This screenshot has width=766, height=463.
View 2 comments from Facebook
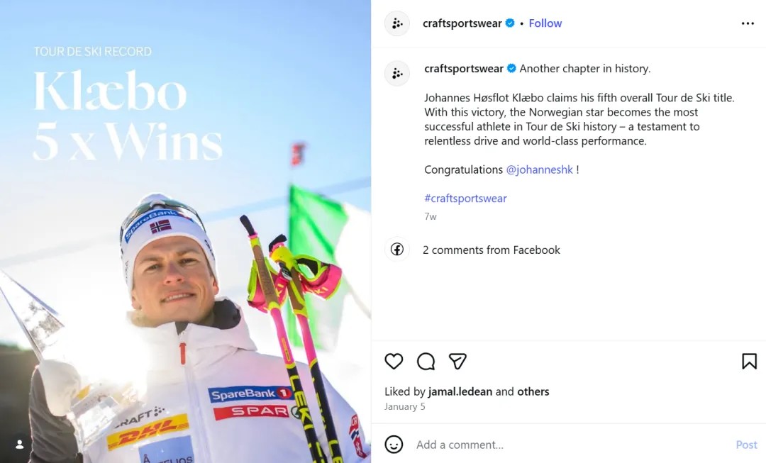(x=492, y=250)
